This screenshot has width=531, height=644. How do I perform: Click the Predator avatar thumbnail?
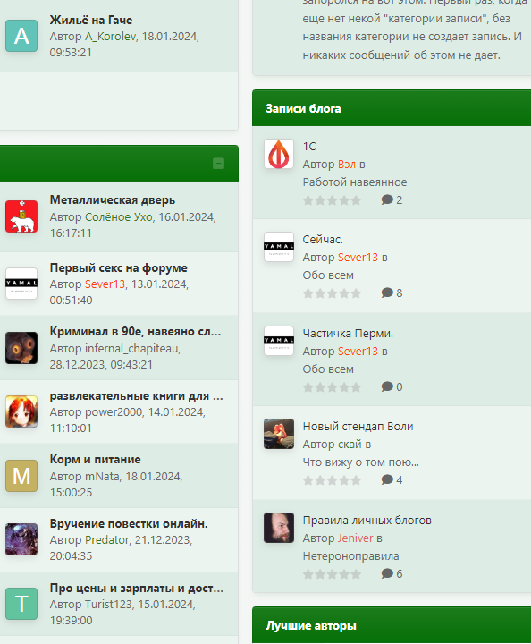coord(21,539)
